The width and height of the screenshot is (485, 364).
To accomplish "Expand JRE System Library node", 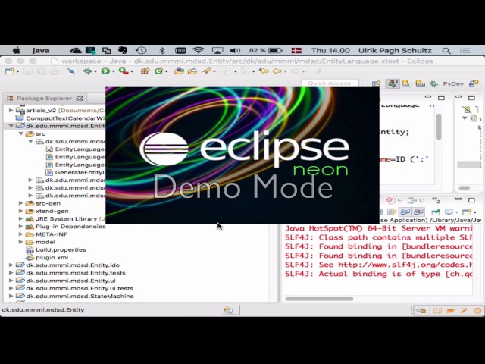I will click(x=20, y=218).
